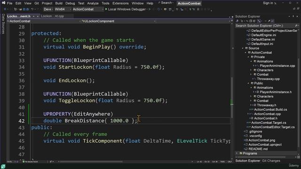Screen dimensions: 301x169
Task: Click the Sign in link
Action: pos(268,3)
